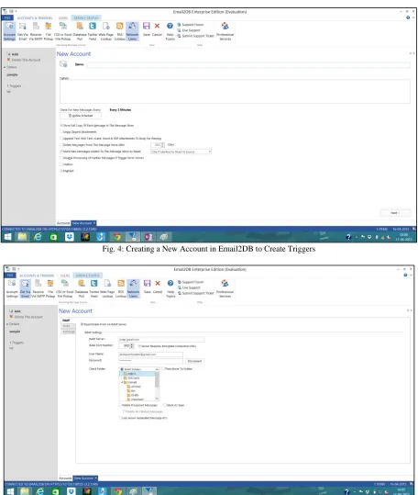Open File tab in upper window
418x495 pixels.
[7, 17]
